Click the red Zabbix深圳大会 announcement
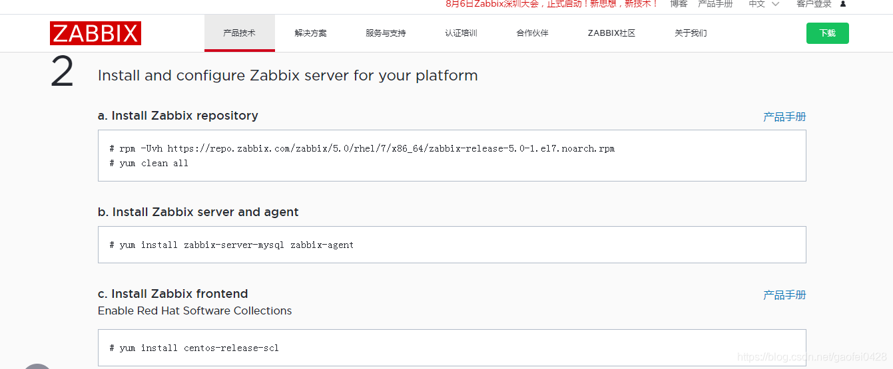Image resolution: width=893 pixels, height=369 pixels. 552,4
